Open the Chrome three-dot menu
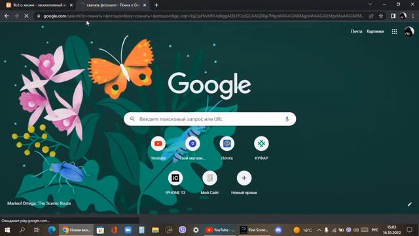This screenshot has width=419, height=236. coord(413,16)
